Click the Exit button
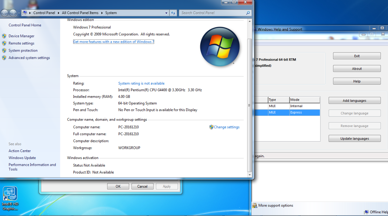 357,56
